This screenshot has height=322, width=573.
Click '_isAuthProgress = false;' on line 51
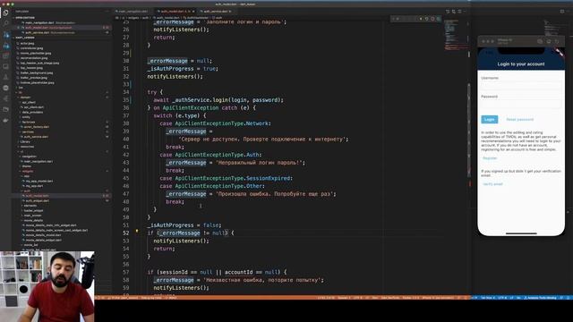pyautogui.click(x=184, y=225)
